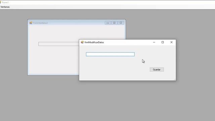Click the frmModificarDatos window form icon
Image resolution: width=215 pixels, height=121 pixels.
[x=82, y=42]
